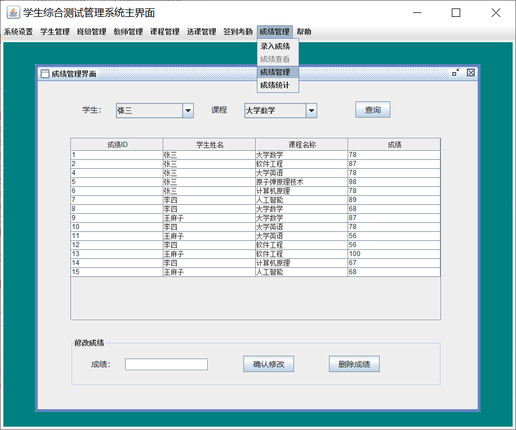Minimize the 成绩管理界面 internal frame
Screen dimensions: 516x430
tap(456, 73)
